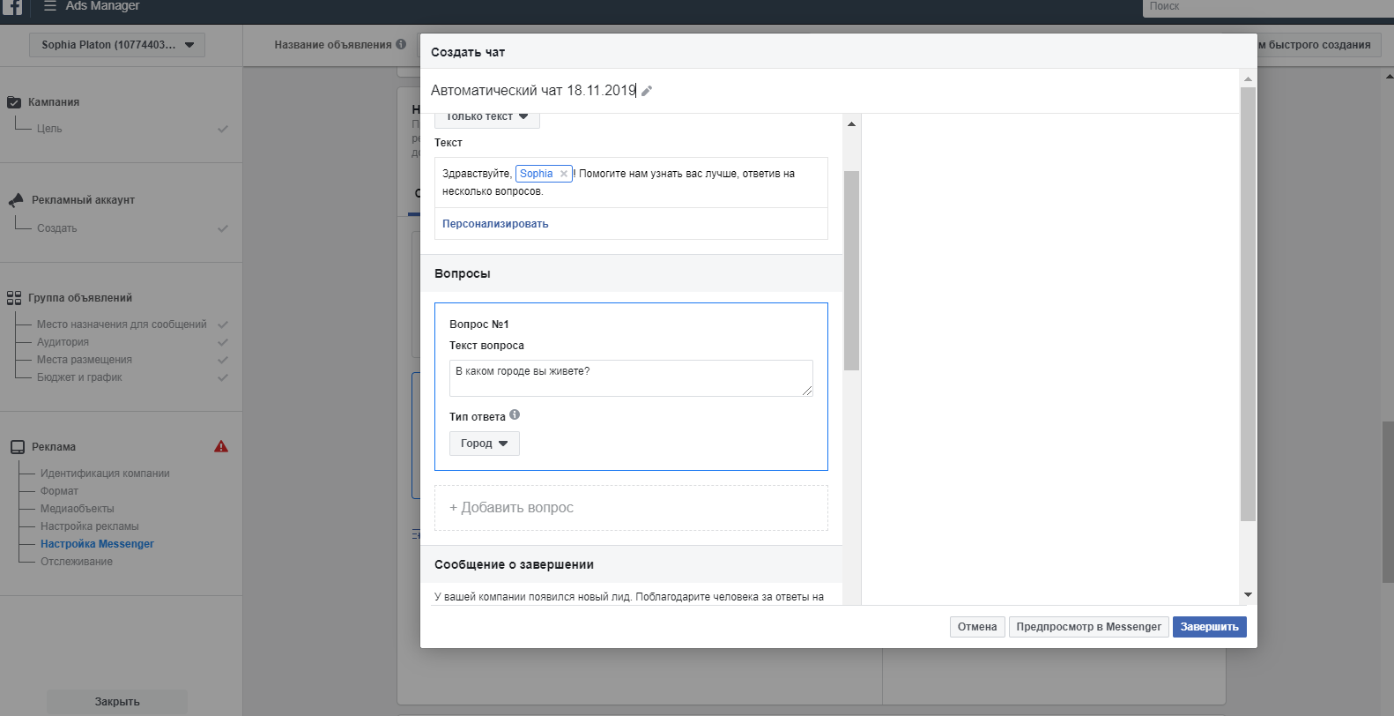Click the Facebook logo icon
The height and width of the screenshot is (716, 1394).
[12, 6]
